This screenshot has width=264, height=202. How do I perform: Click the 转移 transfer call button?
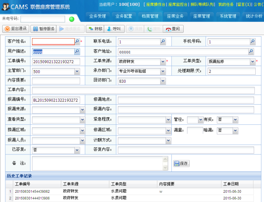(95, 29)
